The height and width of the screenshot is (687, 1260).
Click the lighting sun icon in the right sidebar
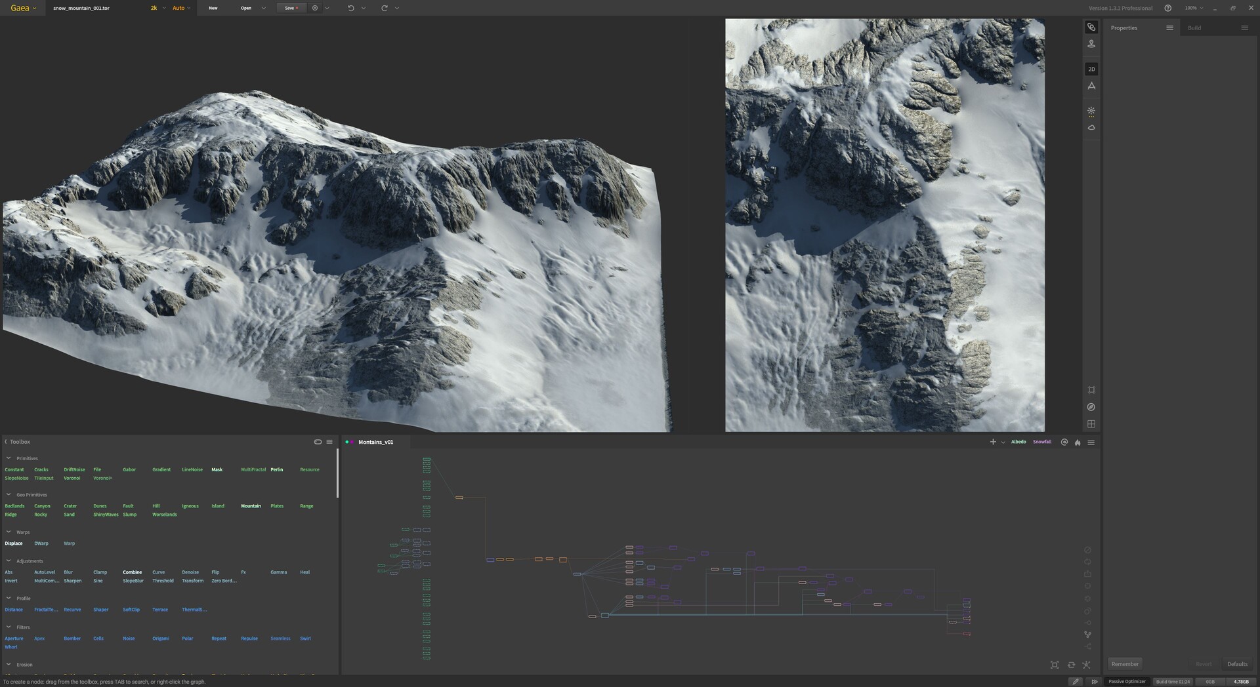point(1091,111)
